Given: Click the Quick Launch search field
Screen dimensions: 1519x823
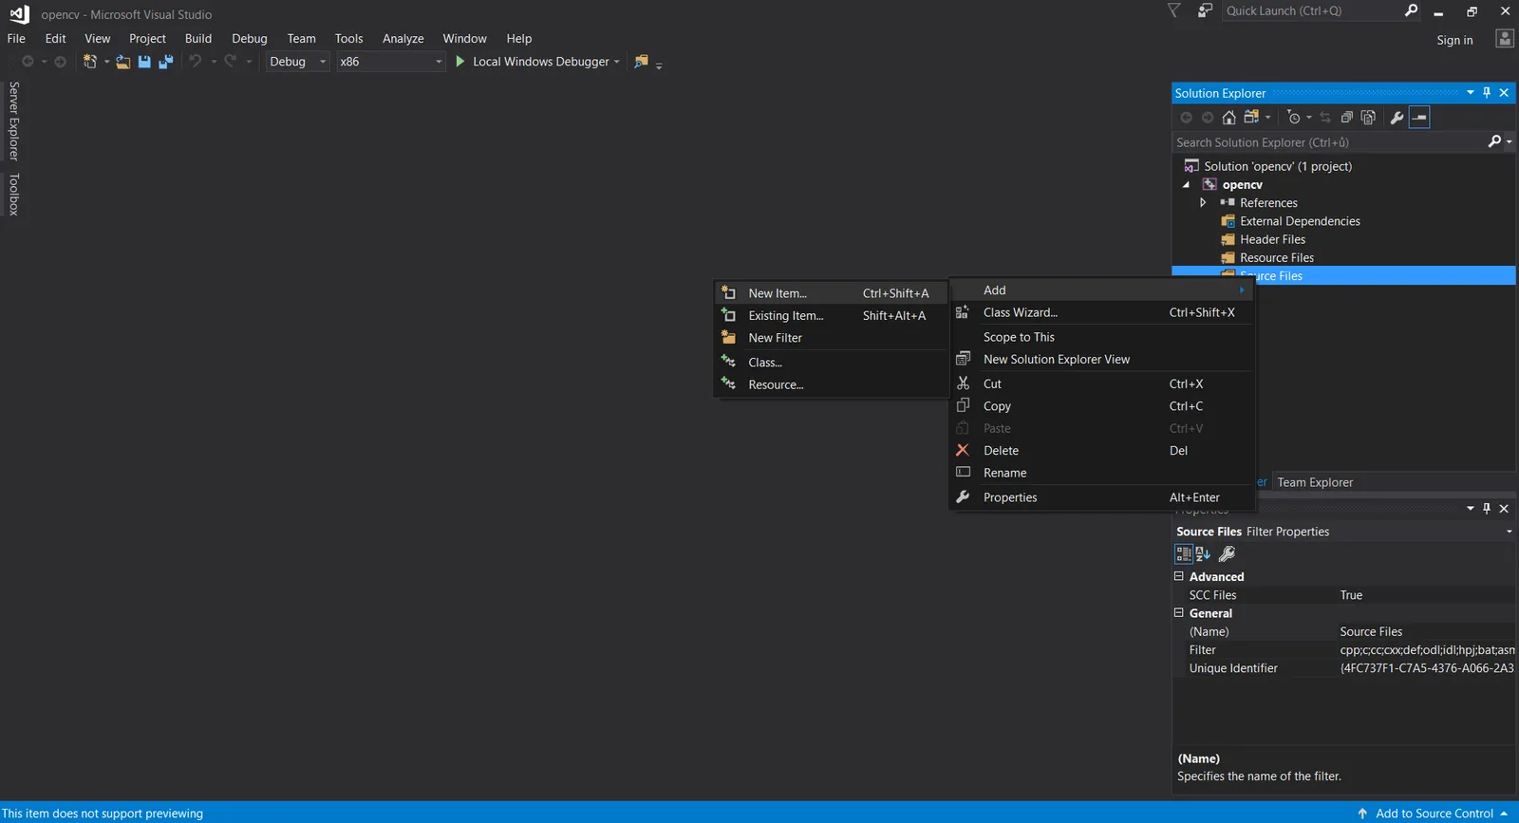Looking at the screenshot, I should pos(1313,10).
